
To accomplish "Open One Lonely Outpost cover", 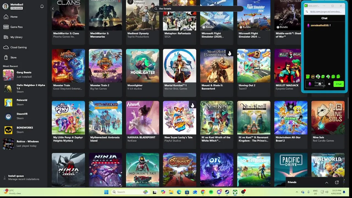I will tap(180, 170).
